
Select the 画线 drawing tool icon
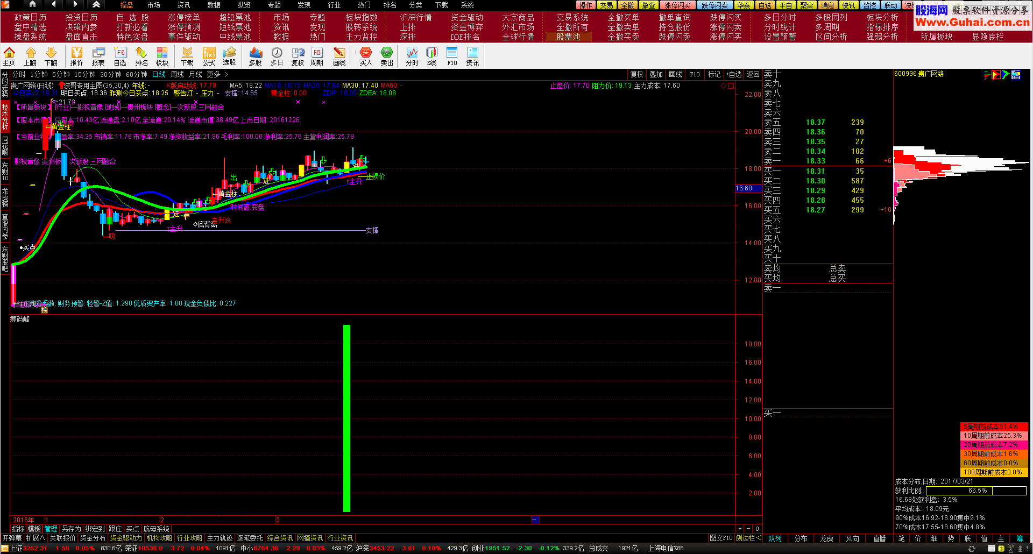(x=339, y=56)
